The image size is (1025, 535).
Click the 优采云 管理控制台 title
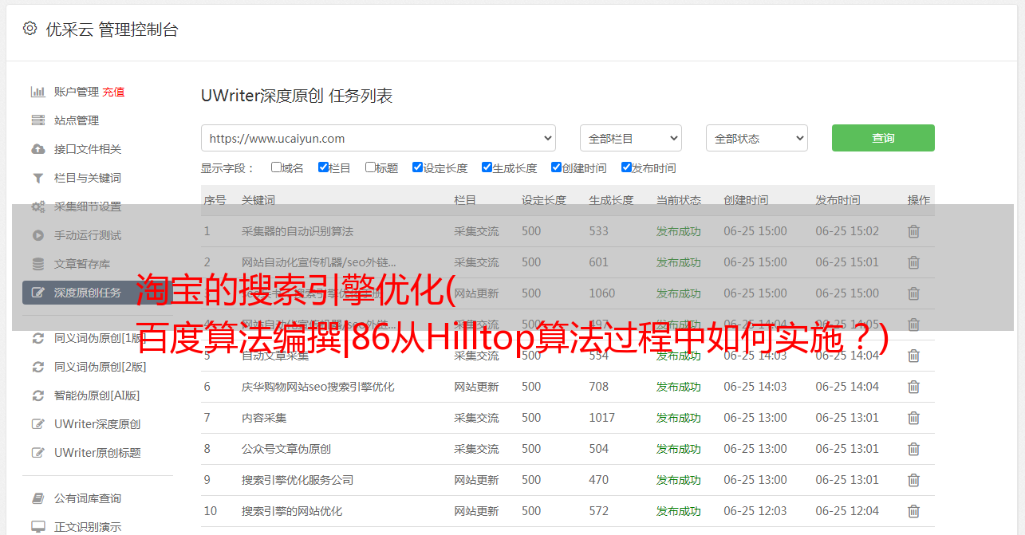point(112,30)
